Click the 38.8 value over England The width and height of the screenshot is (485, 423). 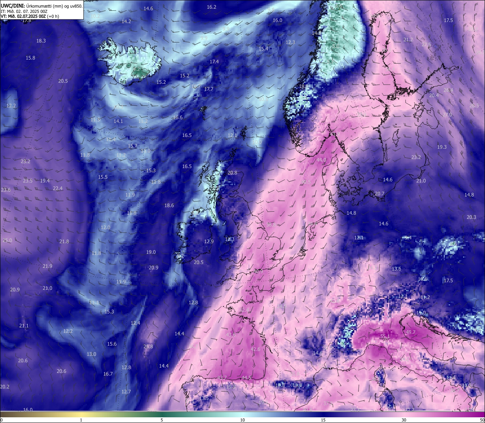(x=271, y=225)
